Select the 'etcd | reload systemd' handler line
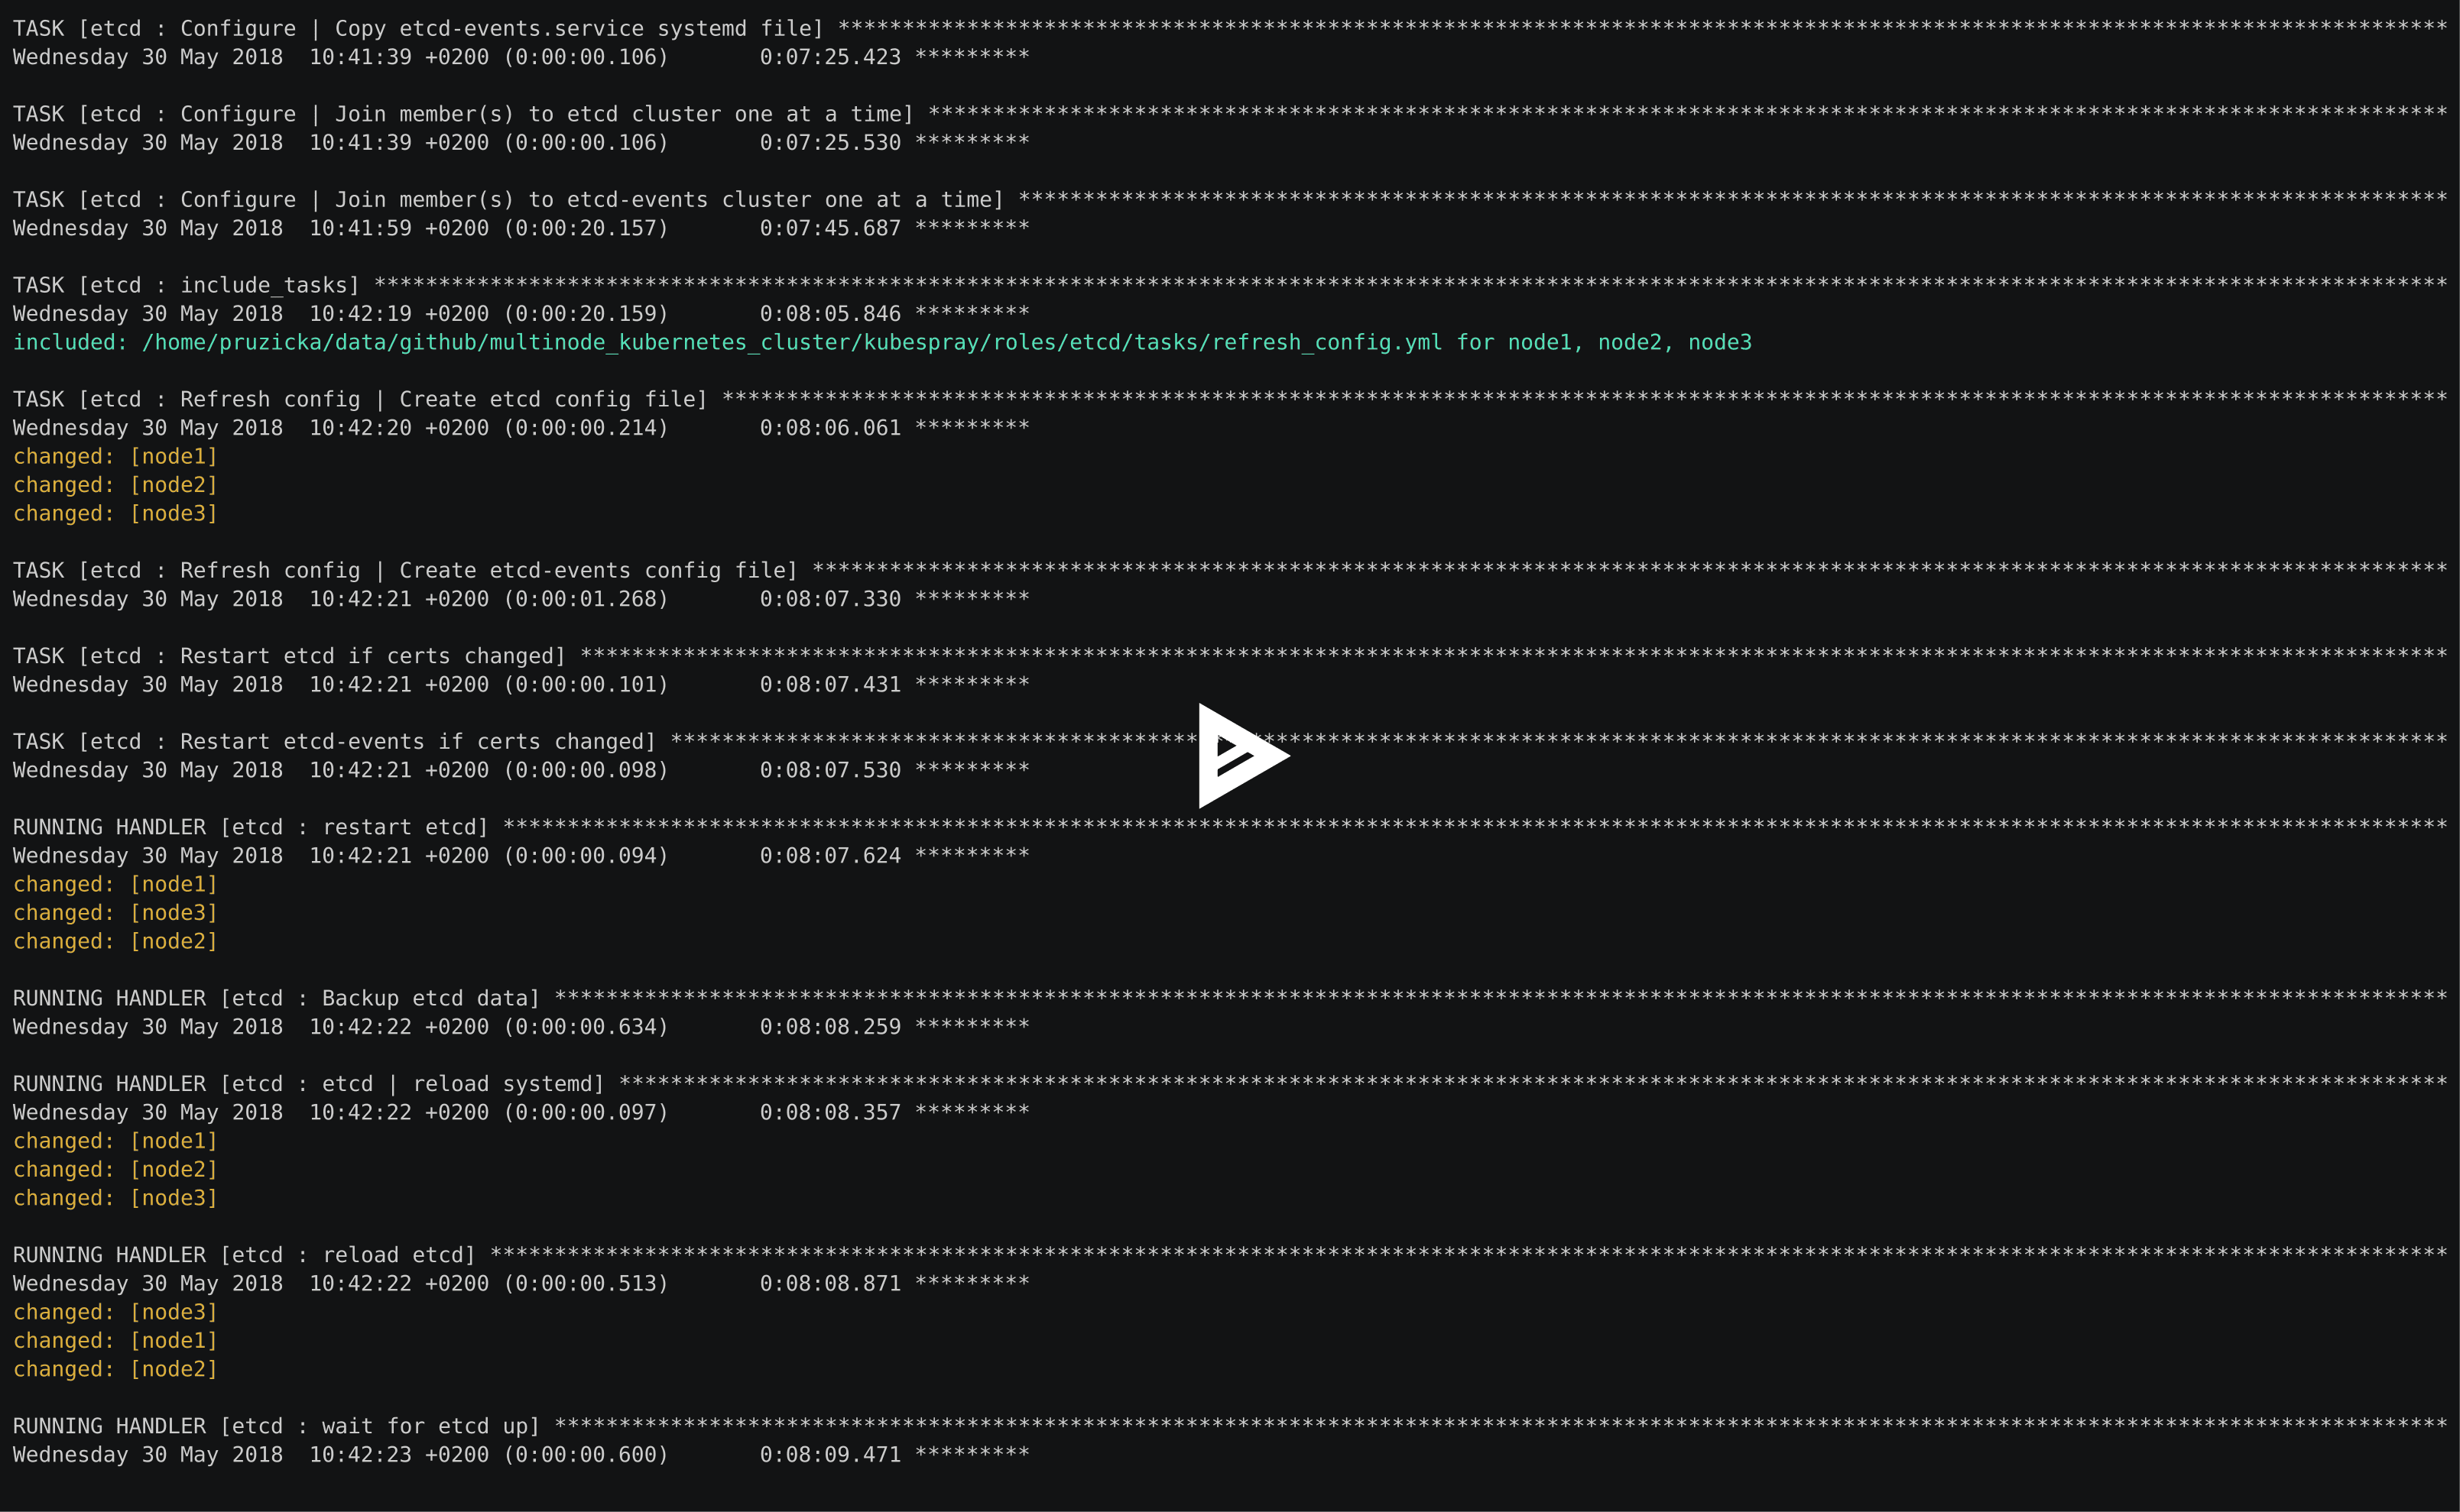Screen dimensions: 2460x1512 (x=1229, y=1084)
